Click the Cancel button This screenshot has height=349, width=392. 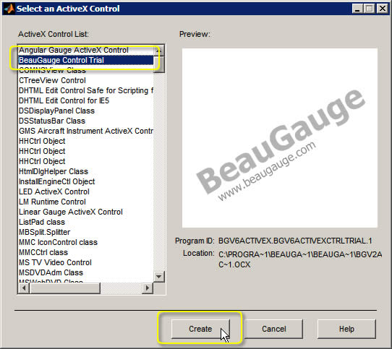click(x=273, y=329)
